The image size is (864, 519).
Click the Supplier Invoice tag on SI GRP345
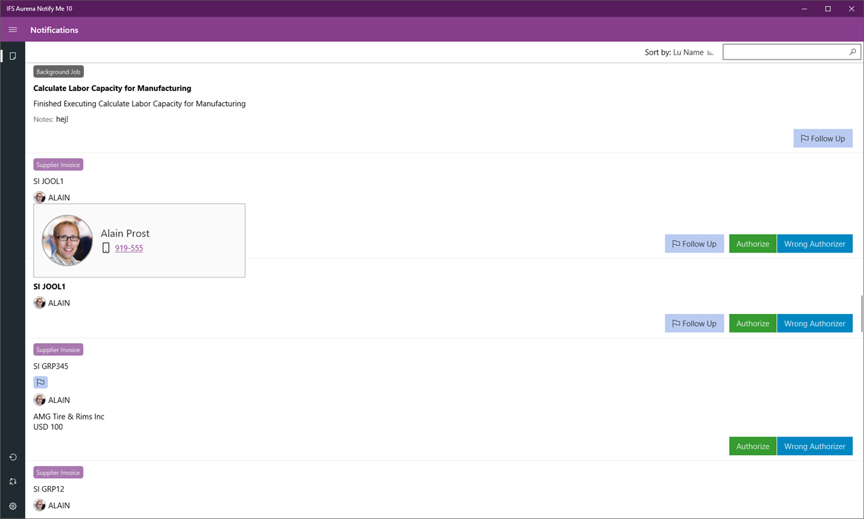[58, 349]
